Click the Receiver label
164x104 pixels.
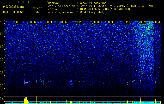53,9
